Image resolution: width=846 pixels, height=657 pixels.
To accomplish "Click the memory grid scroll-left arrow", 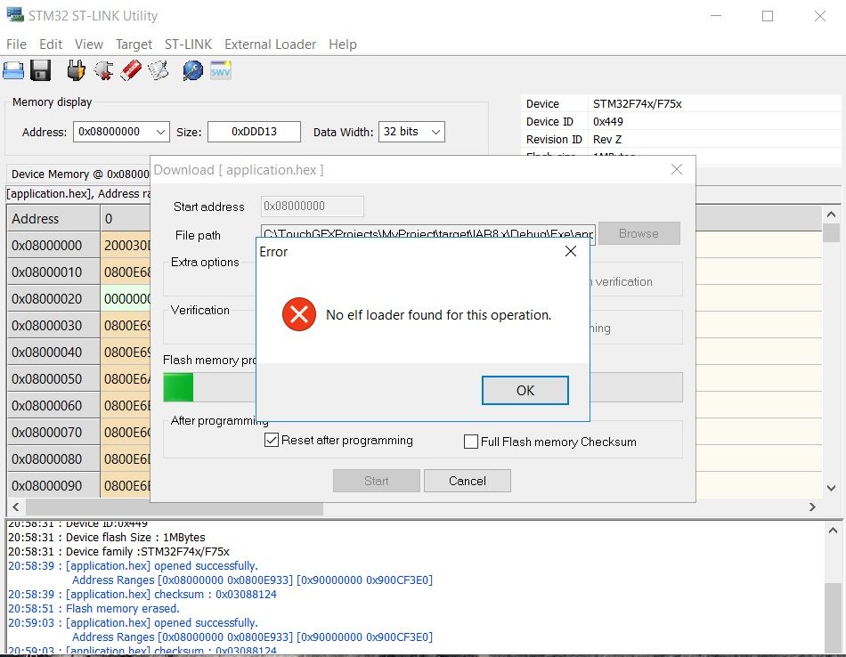I will (16, 507).
